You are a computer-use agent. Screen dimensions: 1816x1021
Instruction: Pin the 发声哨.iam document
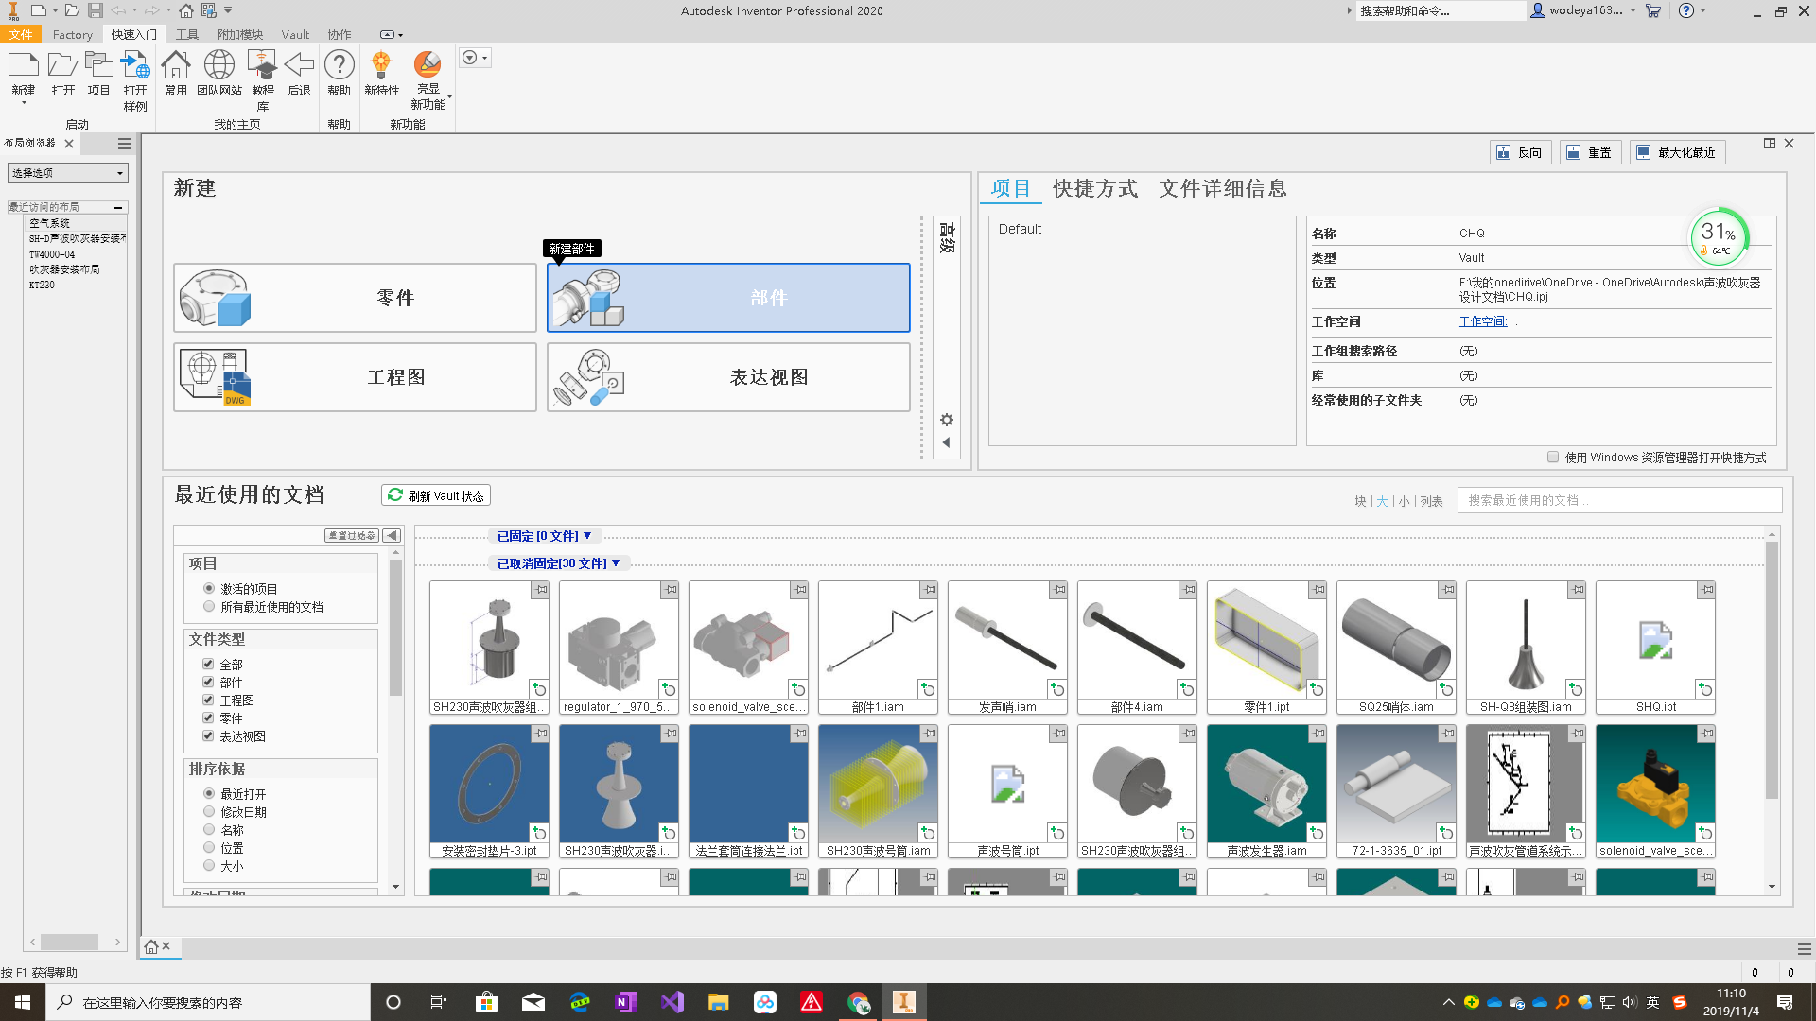click(1058, 590)
